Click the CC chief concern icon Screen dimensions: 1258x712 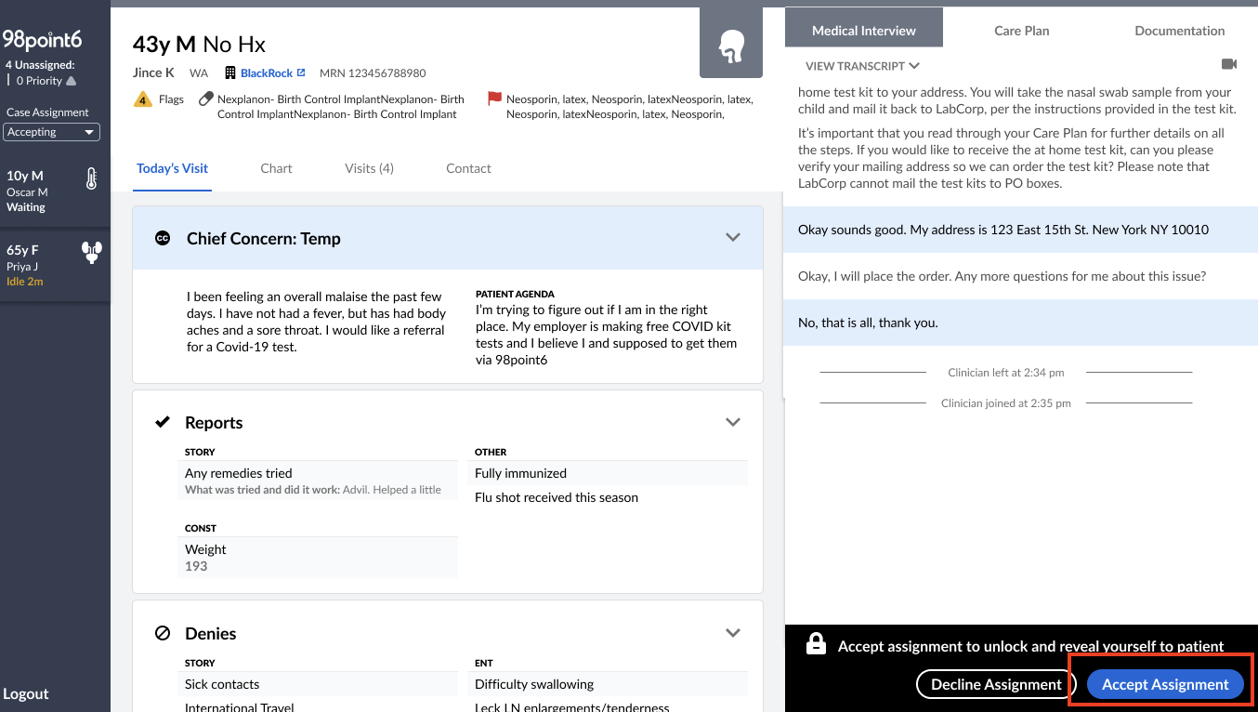[x=163, y=238]
